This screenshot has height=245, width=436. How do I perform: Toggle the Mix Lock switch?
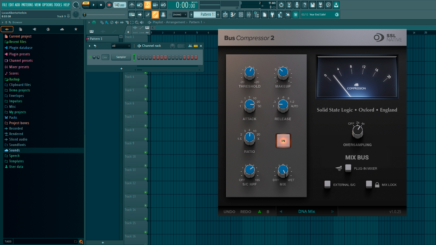tap(369, 184)
